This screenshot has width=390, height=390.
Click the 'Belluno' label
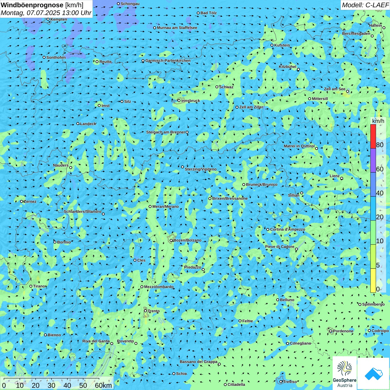click(287, 300)
